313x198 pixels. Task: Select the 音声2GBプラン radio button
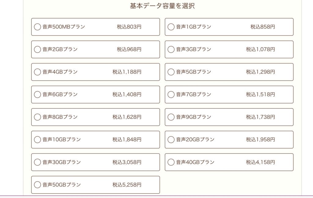click(37, 49)
